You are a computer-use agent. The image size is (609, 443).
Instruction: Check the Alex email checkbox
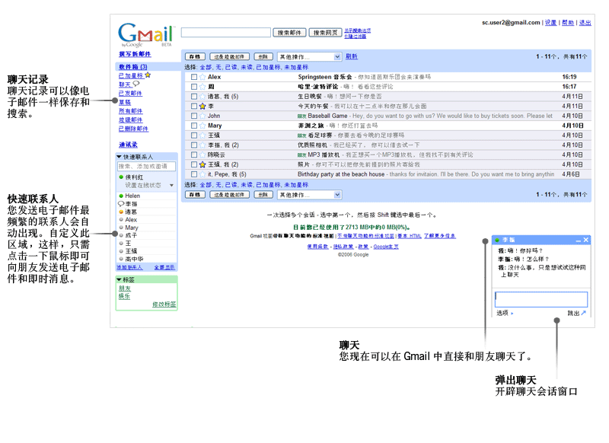pyautogui.click(x=194, y=77)
